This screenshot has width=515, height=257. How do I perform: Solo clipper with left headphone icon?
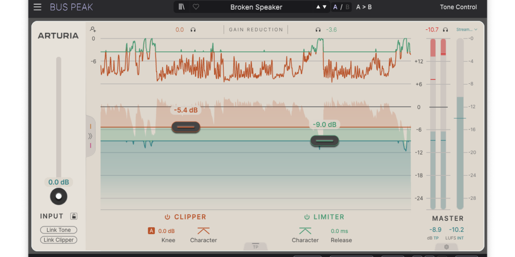click(193, 30)
